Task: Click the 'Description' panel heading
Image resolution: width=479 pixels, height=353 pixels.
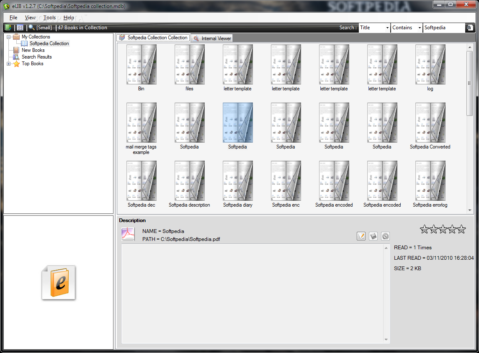Action: pos(132,220)
